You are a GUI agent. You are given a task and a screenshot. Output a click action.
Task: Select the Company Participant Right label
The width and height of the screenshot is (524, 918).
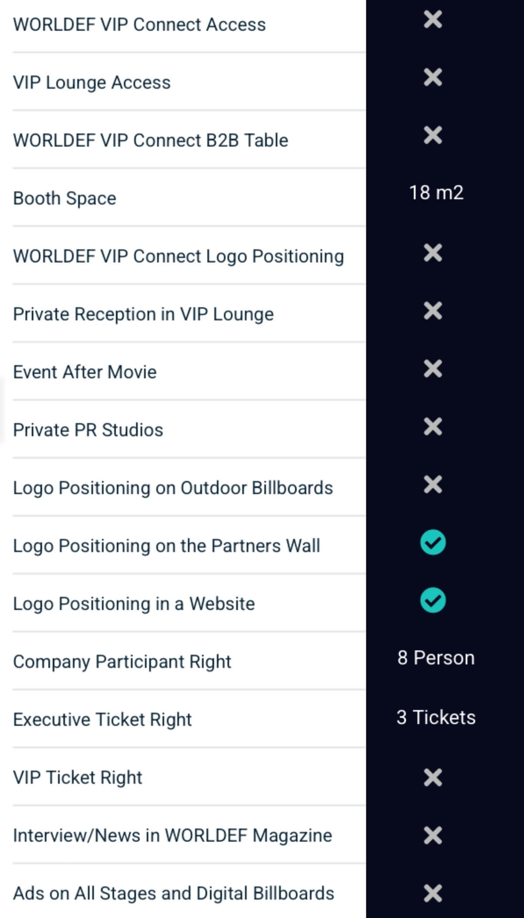tap(122, 662)
